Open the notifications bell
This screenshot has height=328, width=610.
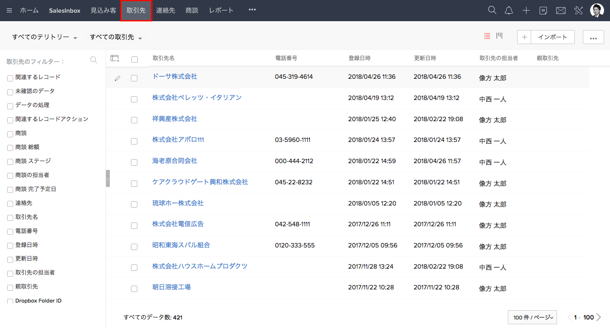point(509,11)
